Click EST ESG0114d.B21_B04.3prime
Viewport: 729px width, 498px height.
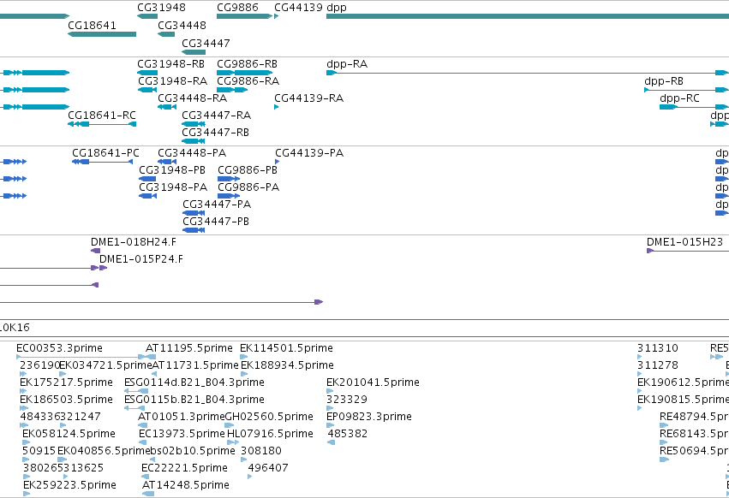(194, 382)
